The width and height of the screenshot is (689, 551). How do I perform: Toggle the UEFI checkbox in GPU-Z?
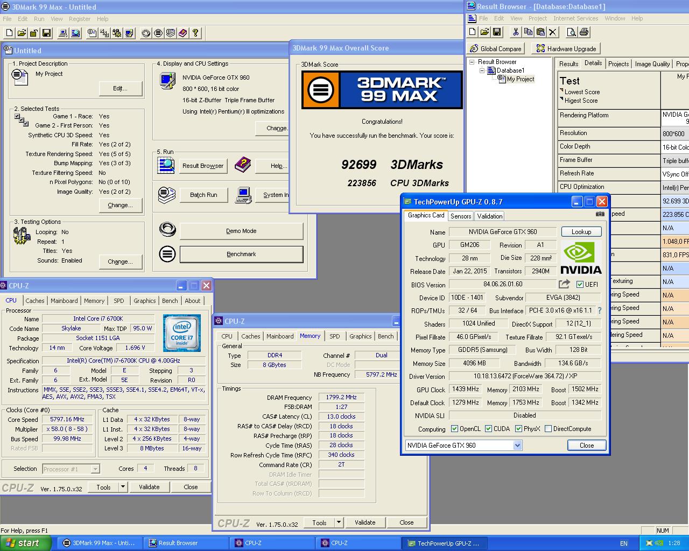580,285
